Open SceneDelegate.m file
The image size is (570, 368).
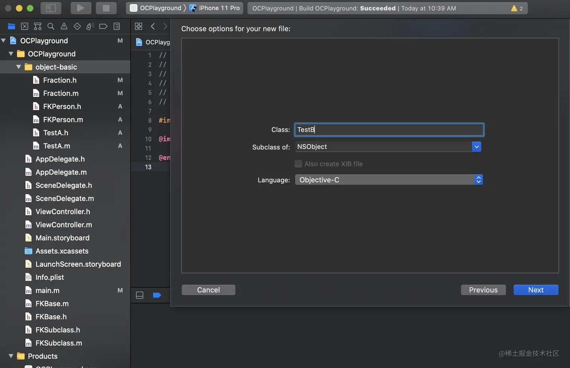click(x=65, y=199)
